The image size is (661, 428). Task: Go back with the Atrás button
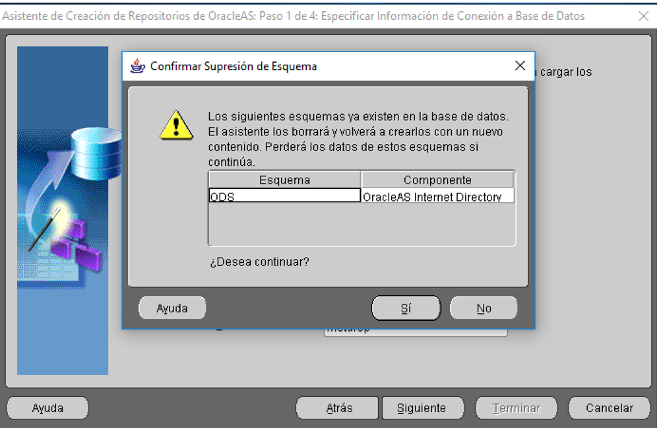339,408
